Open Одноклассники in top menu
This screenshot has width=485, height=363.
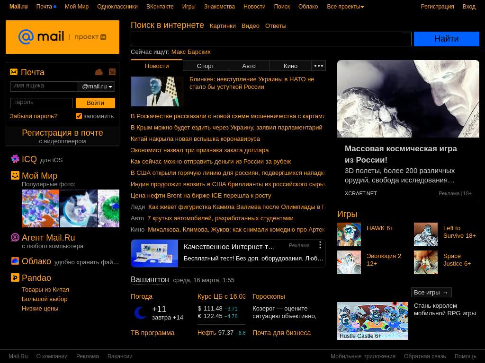117,7
